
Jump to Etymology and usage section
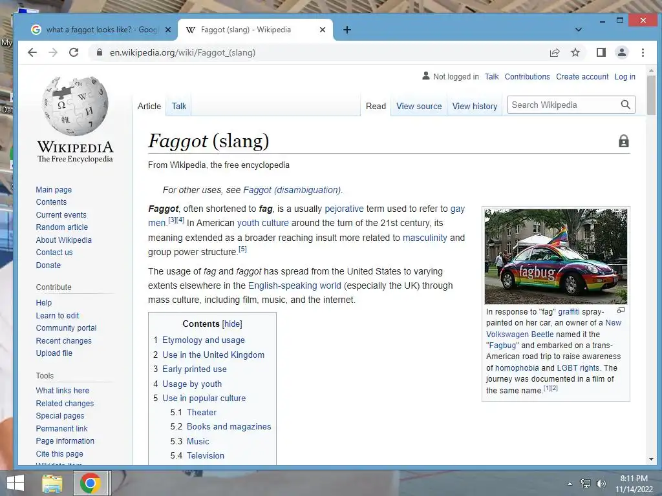point(203,340)
